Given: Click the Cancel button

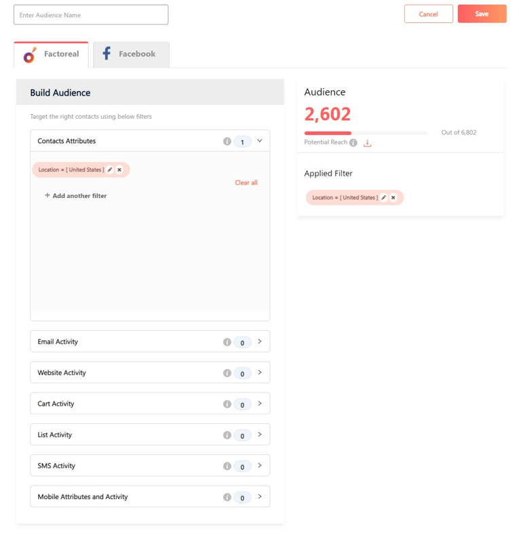Looking at the screenshot, I should click(x=429, y=14).
